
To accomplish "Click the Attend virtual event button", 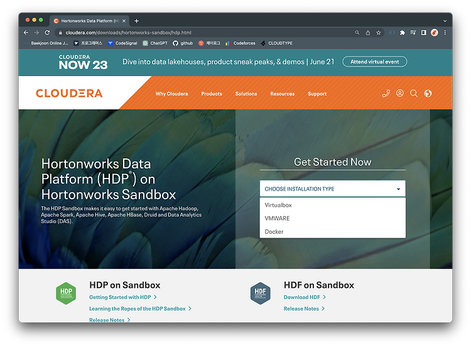I will pyautogui.click(x=374, y=62).
